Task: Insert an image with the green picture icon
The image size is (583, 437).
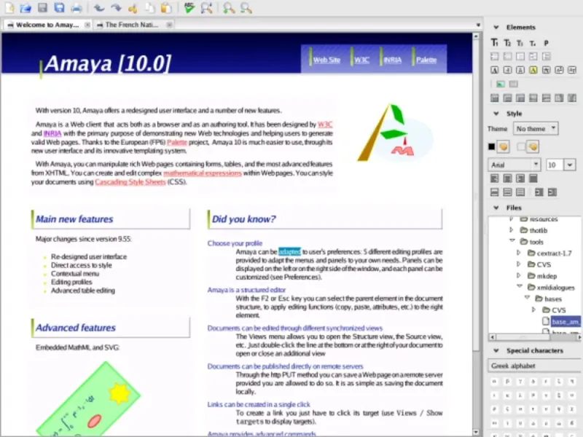Action: (x=501, y=84)
